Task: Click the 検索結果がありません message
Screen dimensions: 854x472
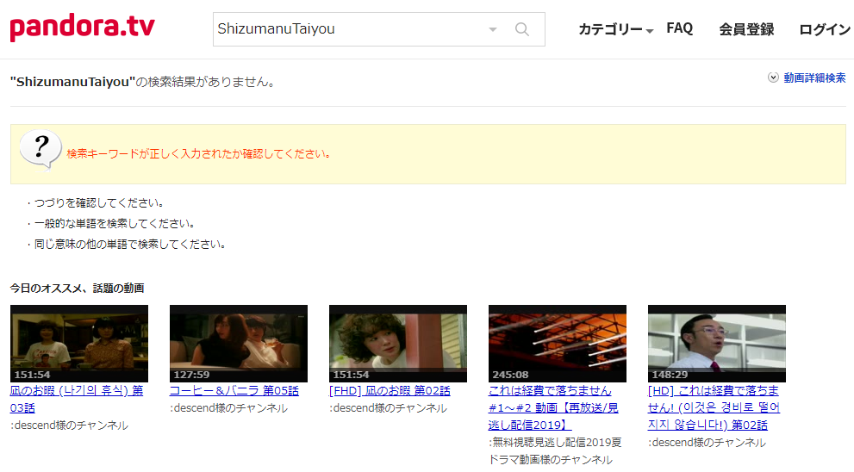Action: click(144, 82)
